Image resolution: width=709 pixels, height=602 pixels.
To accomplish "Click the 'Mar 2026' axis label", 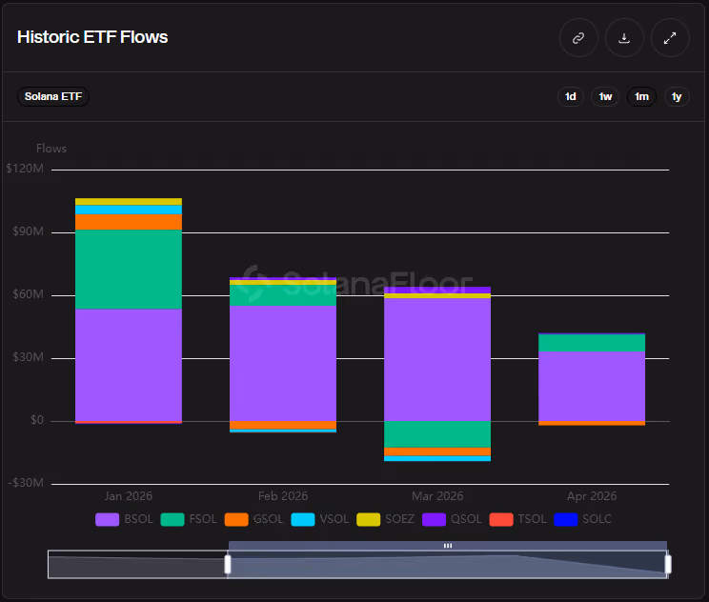I will pos(437,496).
